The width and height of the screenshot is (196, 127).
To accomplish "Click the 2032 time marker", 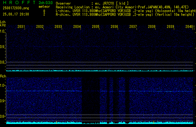I will coord(40,27).
